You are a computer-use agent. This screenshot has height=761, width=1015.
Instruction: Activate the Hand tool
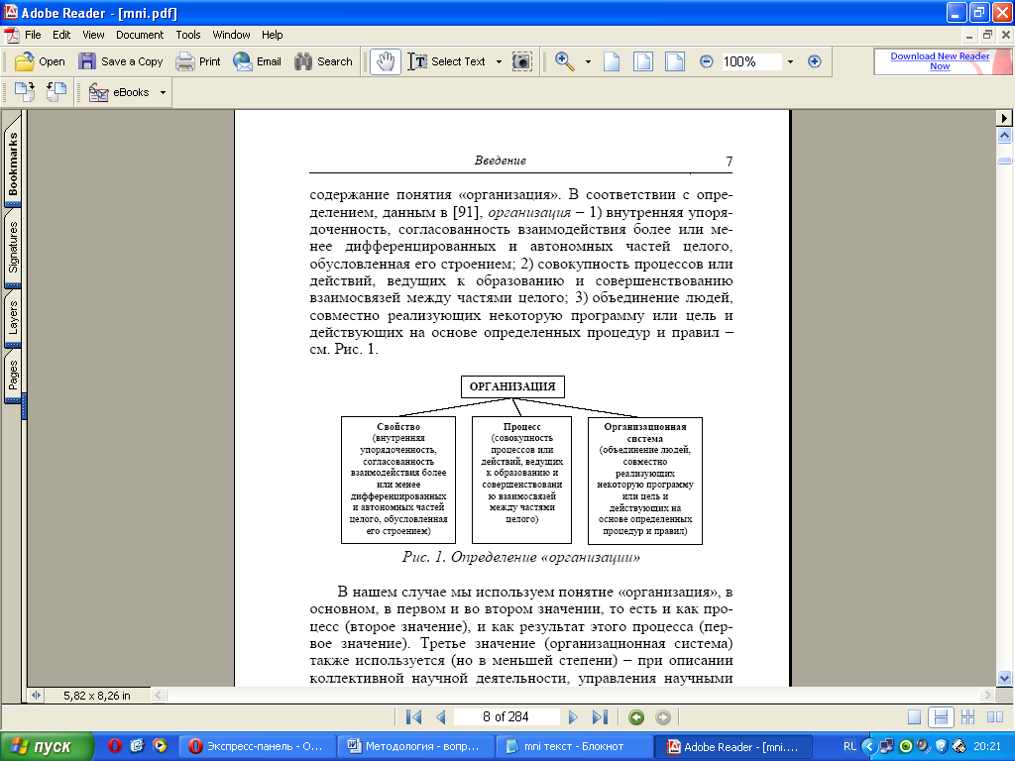386,61
